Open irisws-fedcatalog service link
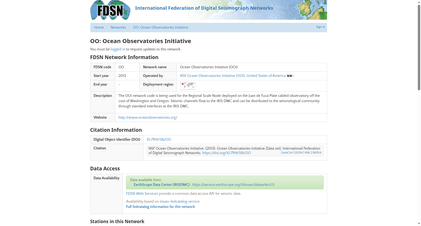Image resolution: width=421 pixels, height=226 pixels. click(x=173, y=201)
